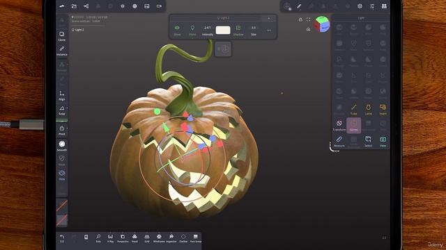Toggle fullscreen viewport icon

pyautogui.click(x=308, y=19)
